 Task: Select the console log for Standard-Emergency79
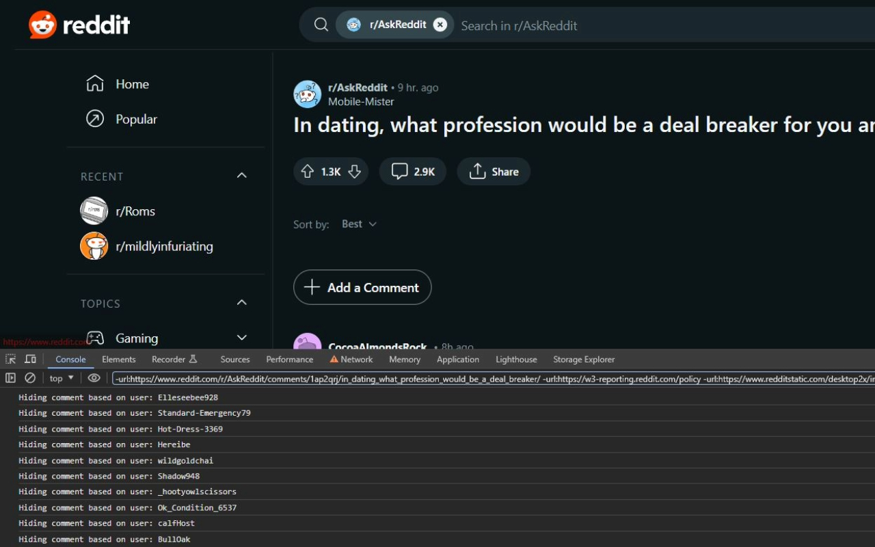(x=437, y=413)
